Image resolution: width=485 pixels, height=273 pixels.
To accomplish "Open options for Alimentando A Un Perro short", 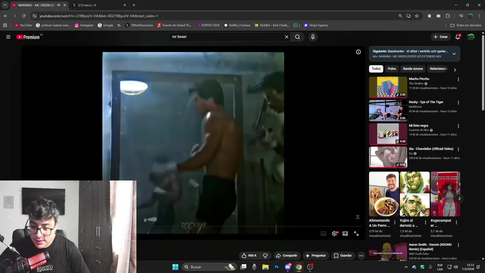I will (x=395, y=223).
